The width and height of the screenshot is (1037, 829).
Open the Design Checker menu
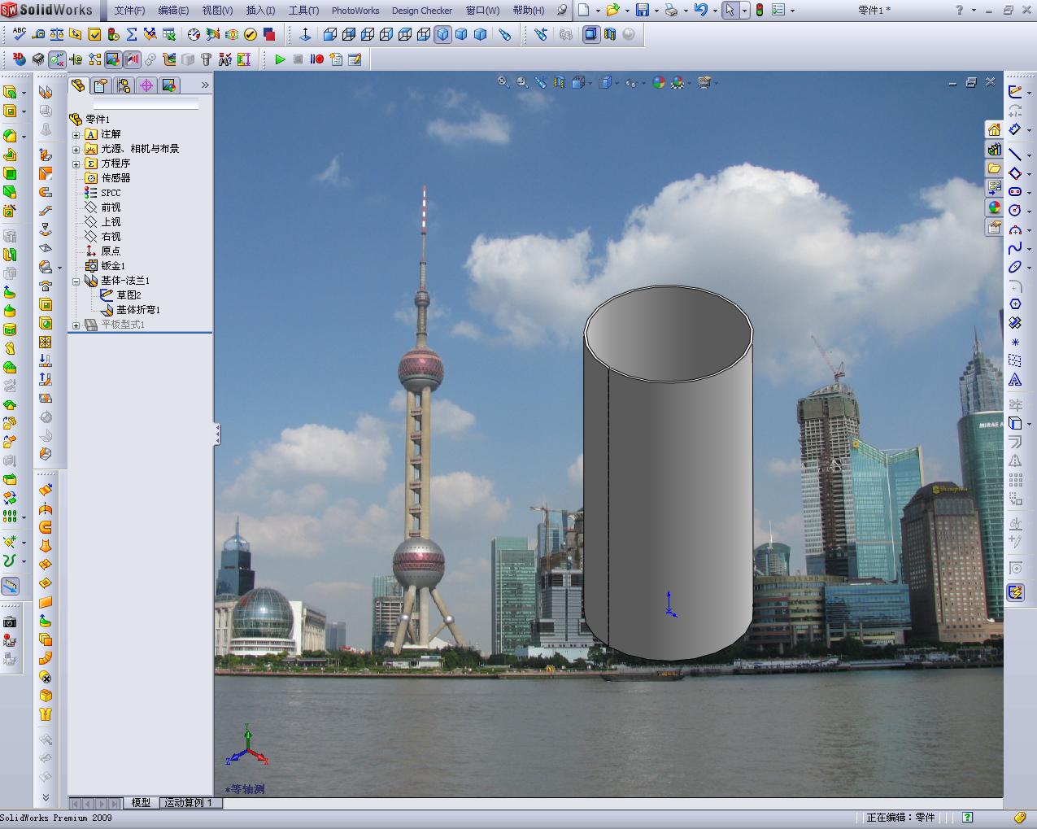[x=422, y=11]
